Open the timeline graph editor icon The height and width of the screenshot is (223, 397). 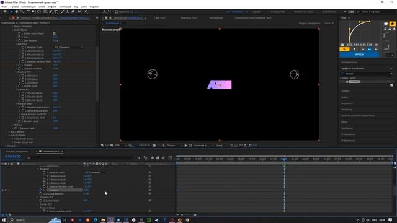[170, 158]
